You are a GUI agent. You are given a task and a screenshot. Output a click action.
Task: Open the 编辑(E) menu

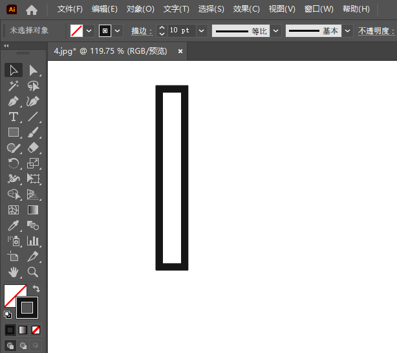(105, 9)
